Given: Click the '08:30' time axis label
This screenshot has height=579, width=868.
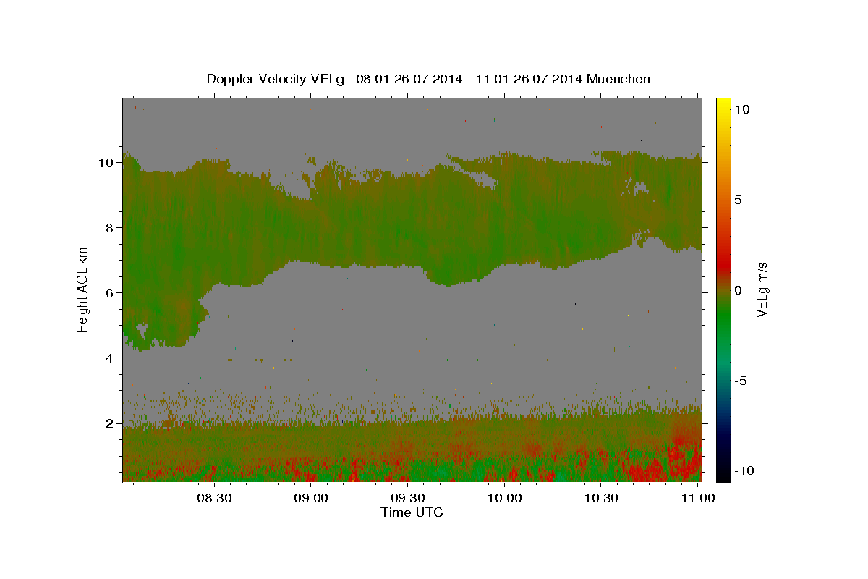Looking at the screenshot, I should click(x=216, y=498).
